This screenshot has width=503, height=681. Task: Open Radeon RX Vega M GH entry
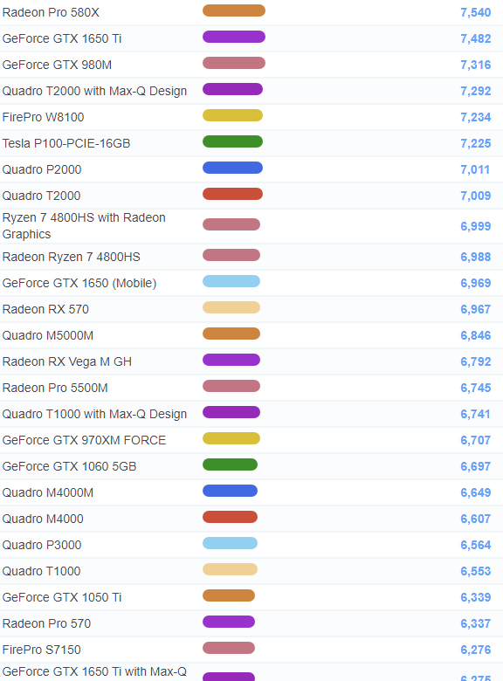pyautogui.click(x=67, y=361)
